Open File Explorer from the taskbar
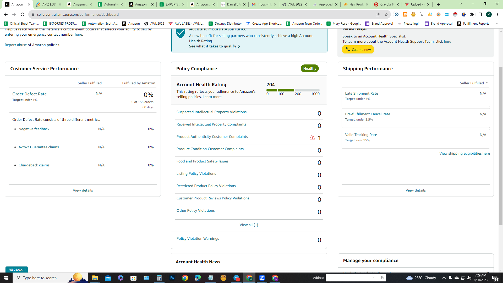Viewport: 503px width, 283px height. click(x=95, y=278)
